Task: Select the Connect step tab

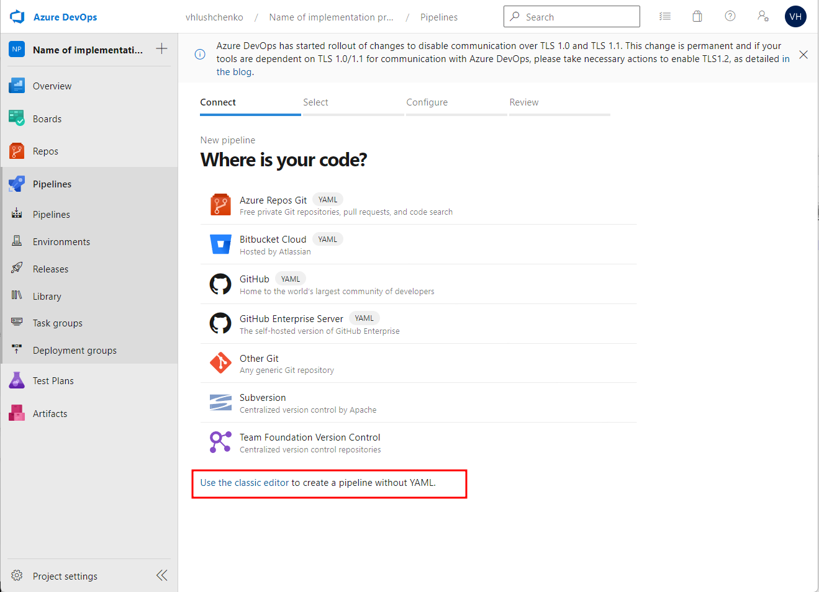Action: pos(218,102)
